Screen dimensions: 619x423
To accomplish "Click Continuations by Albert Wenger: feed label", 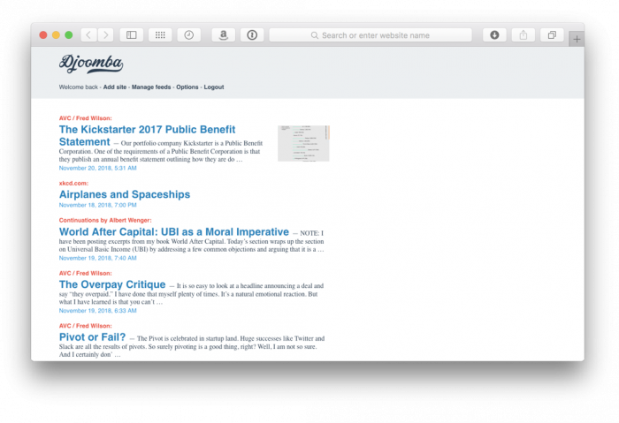I will pyautogui.click(x=105, y=221).
